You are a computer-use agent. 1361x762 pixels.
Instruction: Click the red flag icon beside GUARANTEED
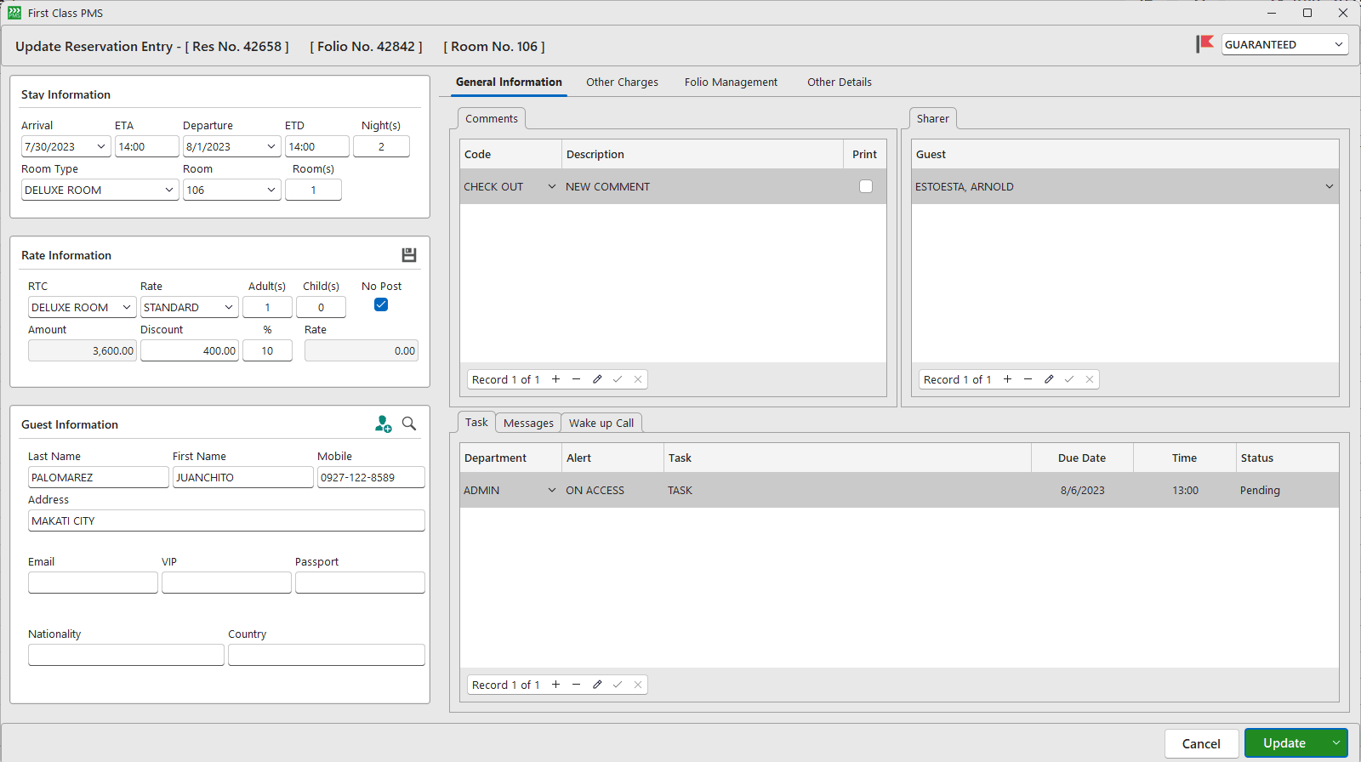[x=1204, y=44]
